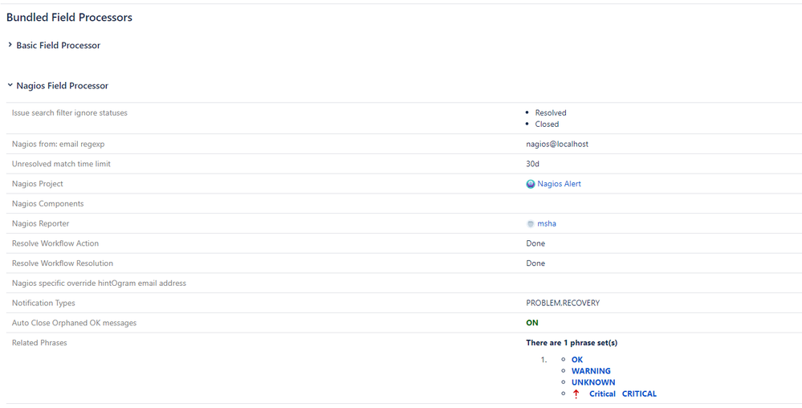Click the Nagios Alert project avatar icon
The image size is (802, 408).
click(x=531, y=184)
